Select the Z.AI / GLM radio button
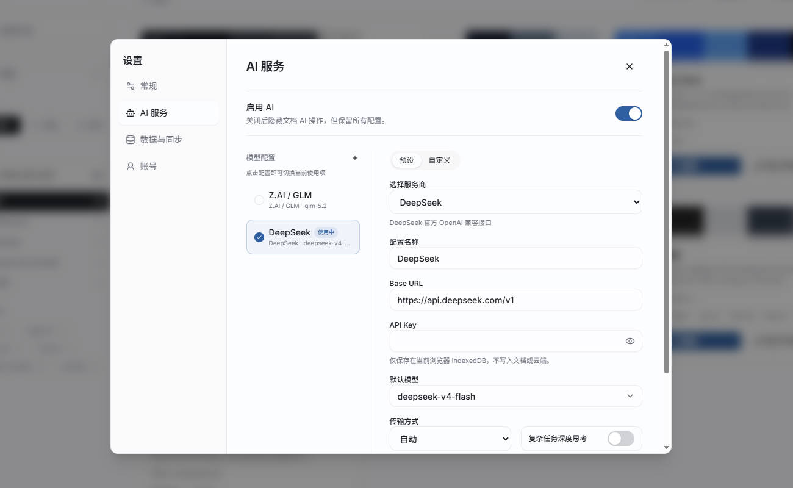The width and height of the screenshot is (793, 488). point(259,200)
